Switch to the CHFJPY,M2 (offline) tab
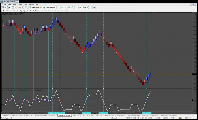 [88, 115]
